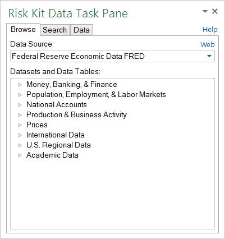Select Population, Employment, & Labor Markets dataset

[96, 95]
